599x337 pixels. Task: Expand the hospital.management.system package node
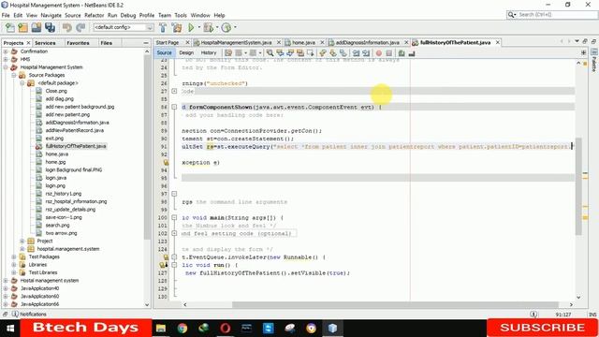[22, 249]
